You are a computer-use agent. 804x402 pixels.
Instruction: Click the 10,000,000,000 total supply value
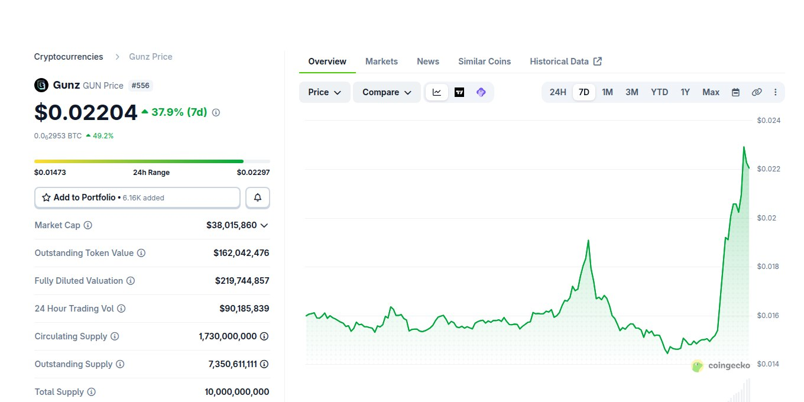(237, 392)
